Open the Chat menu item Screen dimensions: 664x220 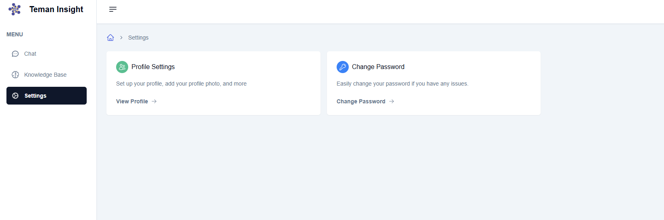[30, 54]
